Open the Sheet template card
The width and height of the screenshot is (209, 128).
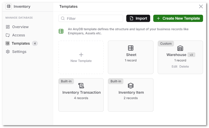point(131,57)
